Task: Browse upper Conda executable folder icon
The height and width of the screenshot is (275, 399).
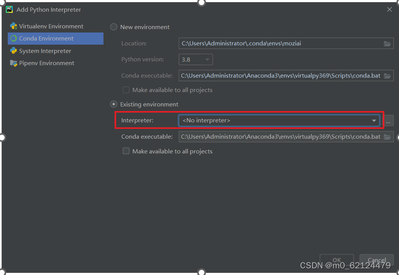Action: pos(387,76)
